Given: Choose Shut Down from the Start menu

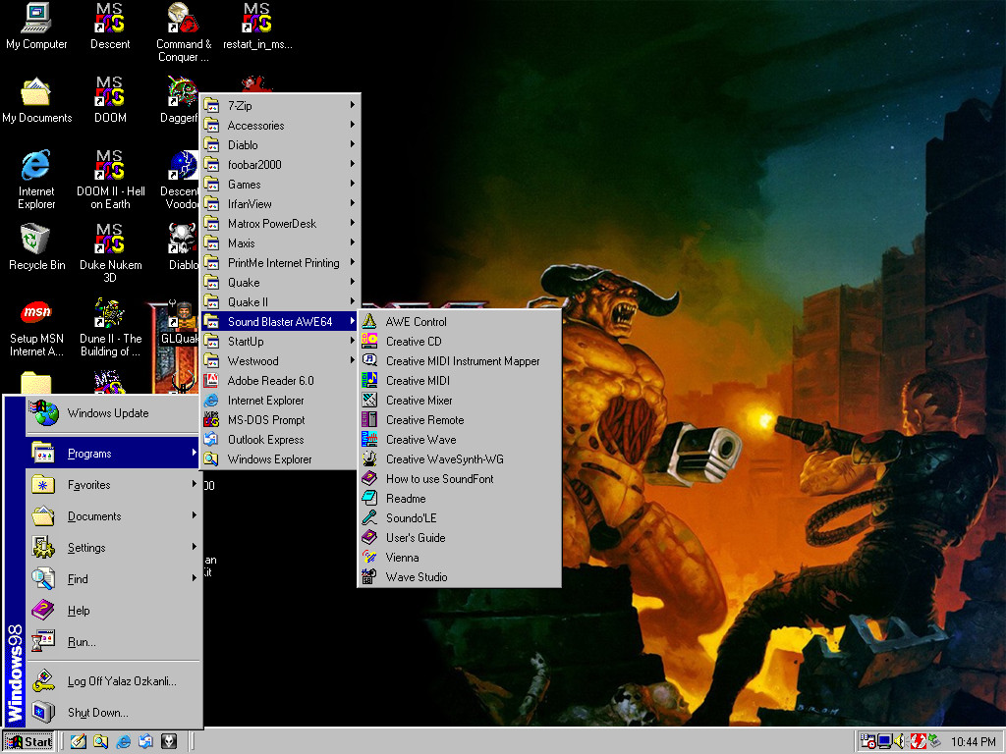Looking at the screenshot, I should pos(97,713).
